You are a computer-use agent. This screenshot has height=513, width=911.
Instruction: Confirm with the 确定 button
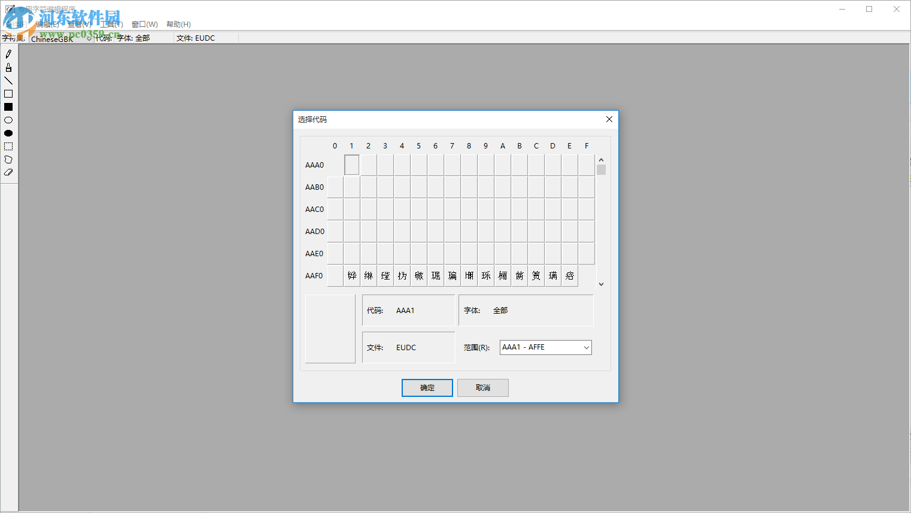coord(427,388)
